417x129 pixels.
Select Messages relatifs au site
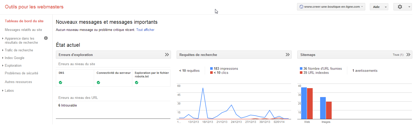[23, 30]
